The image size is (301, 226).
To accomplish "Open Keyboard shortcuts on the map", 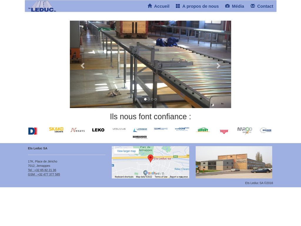I will tap(124, 177).
